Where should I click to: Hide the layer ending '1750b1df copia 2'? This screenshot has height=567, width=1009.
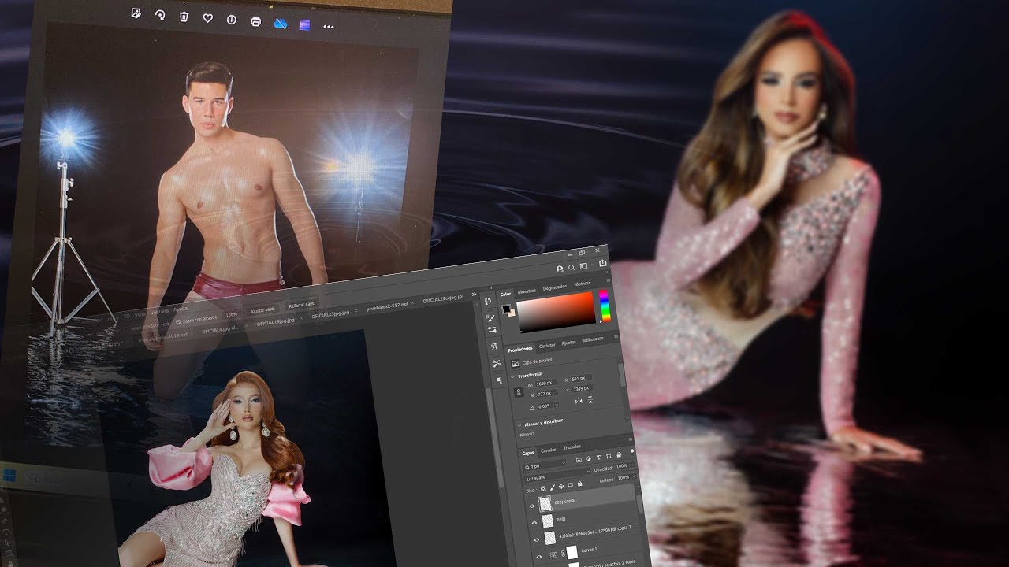pyautogui.click(x=537, y=539)
